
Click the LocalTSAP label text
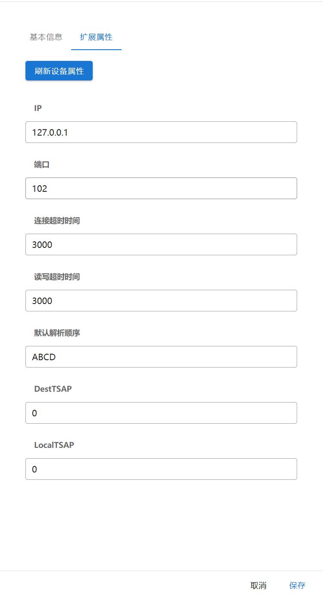pos(54,445)
